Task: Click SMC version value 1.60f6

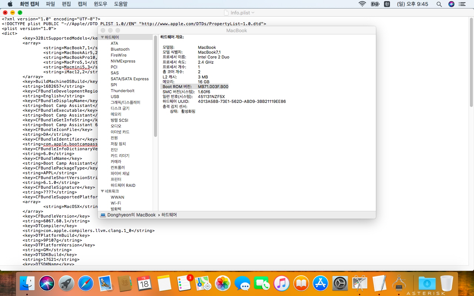Action: pos(204,91)
